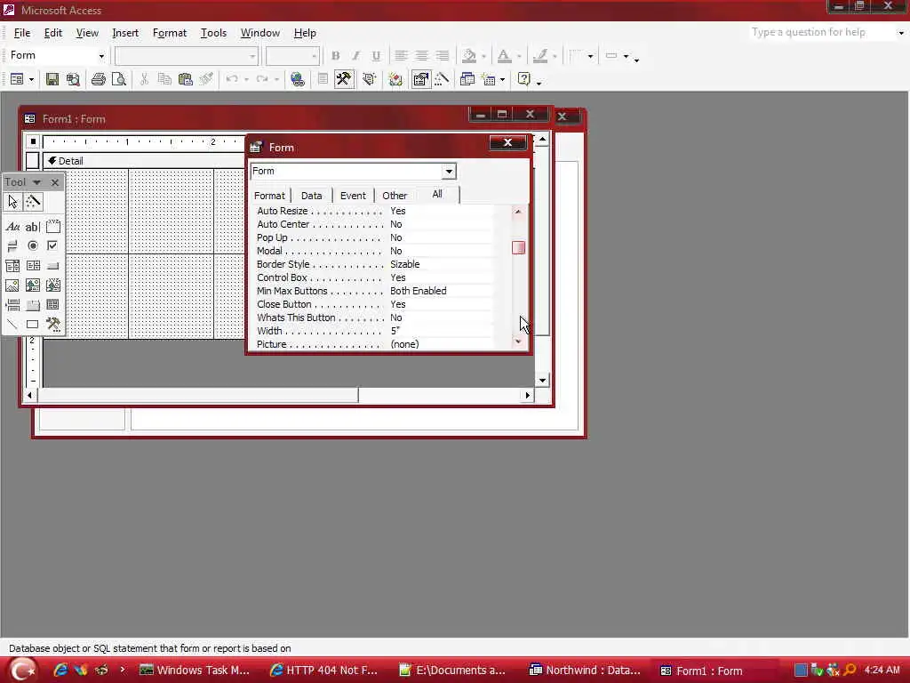Select the Line tool in the Toolbox

tap(12, 324)
